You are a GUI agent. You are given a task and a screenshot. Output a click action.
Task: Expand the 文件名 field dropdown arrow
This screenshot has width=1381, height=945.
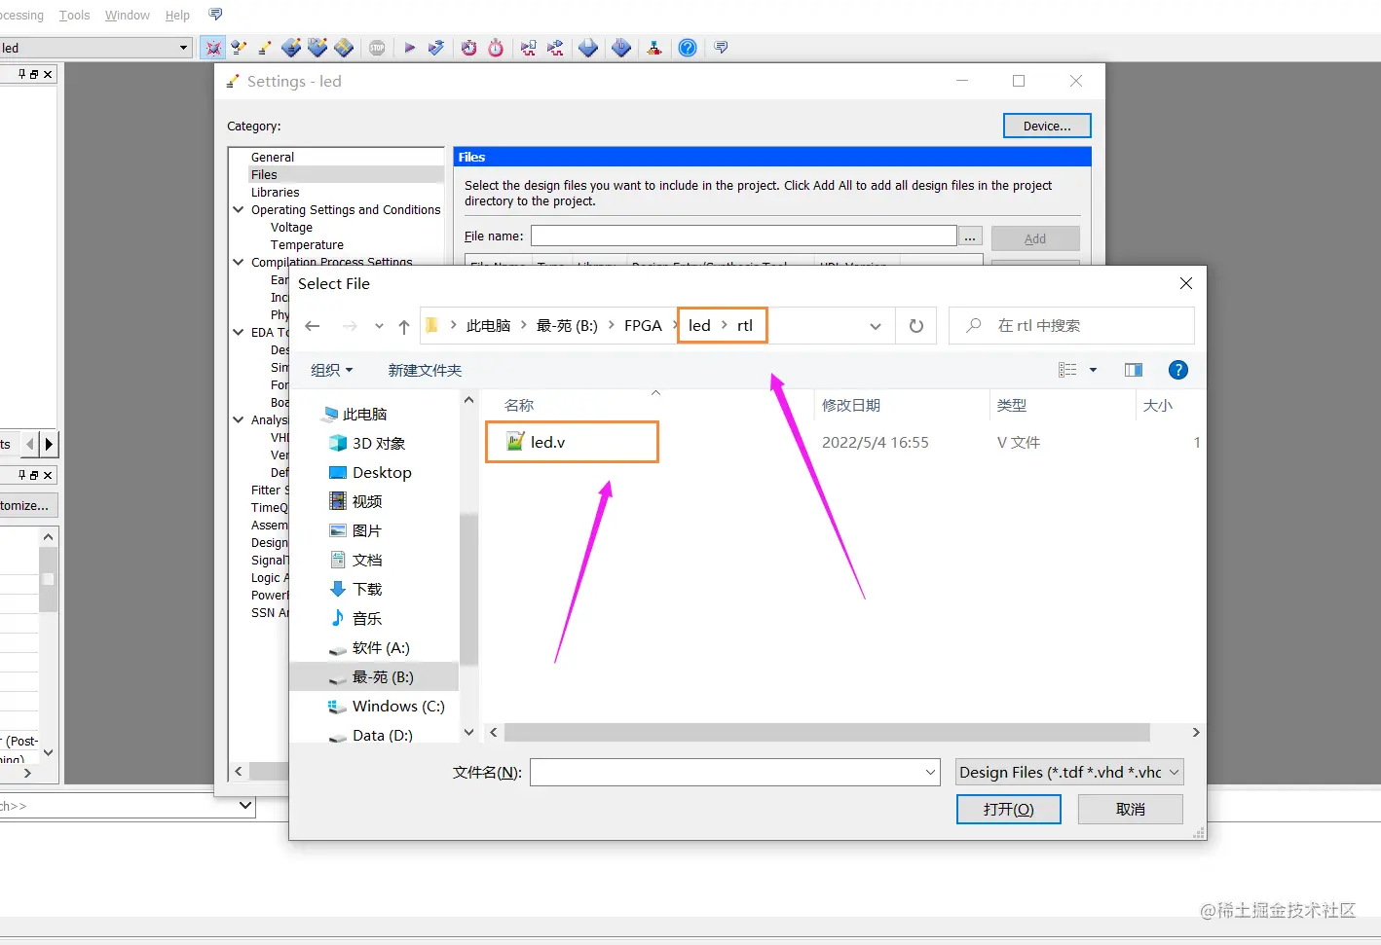click(930, 773)
